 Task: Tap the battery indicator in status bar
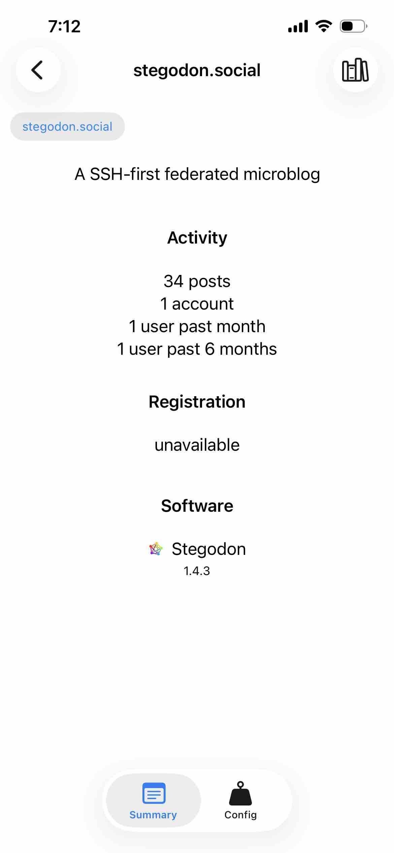click(x=353, y=26)
